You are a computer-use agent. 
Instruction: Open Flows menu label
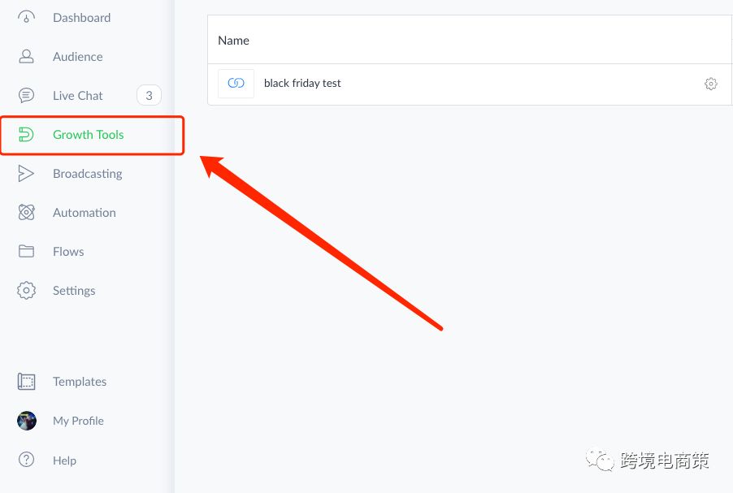click(68, 252)
